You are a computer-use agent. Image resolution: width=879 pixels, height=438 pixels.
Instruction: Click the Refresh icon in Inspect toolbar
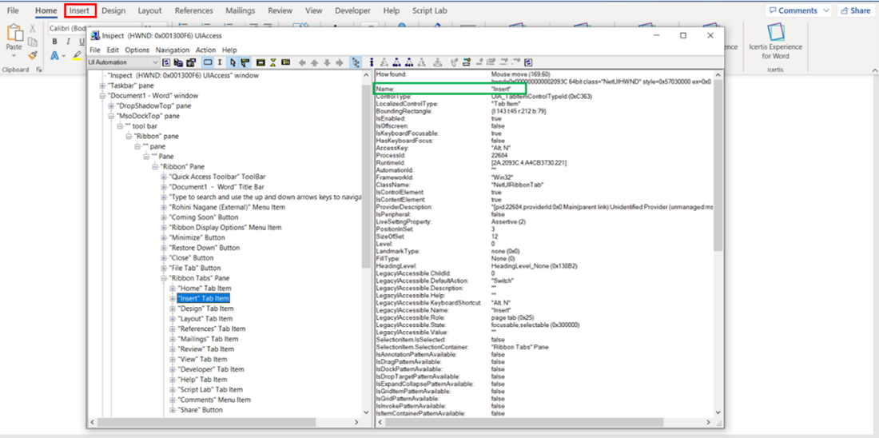coord(166,62)
